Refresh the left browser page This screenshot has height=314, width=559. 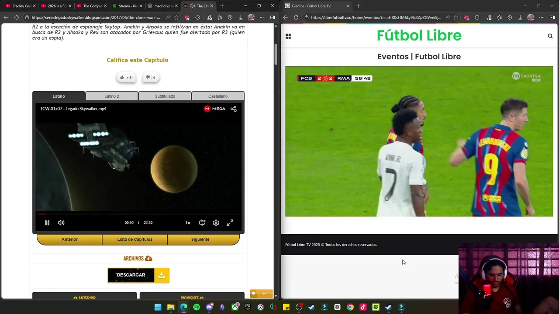tap(17, 17)
